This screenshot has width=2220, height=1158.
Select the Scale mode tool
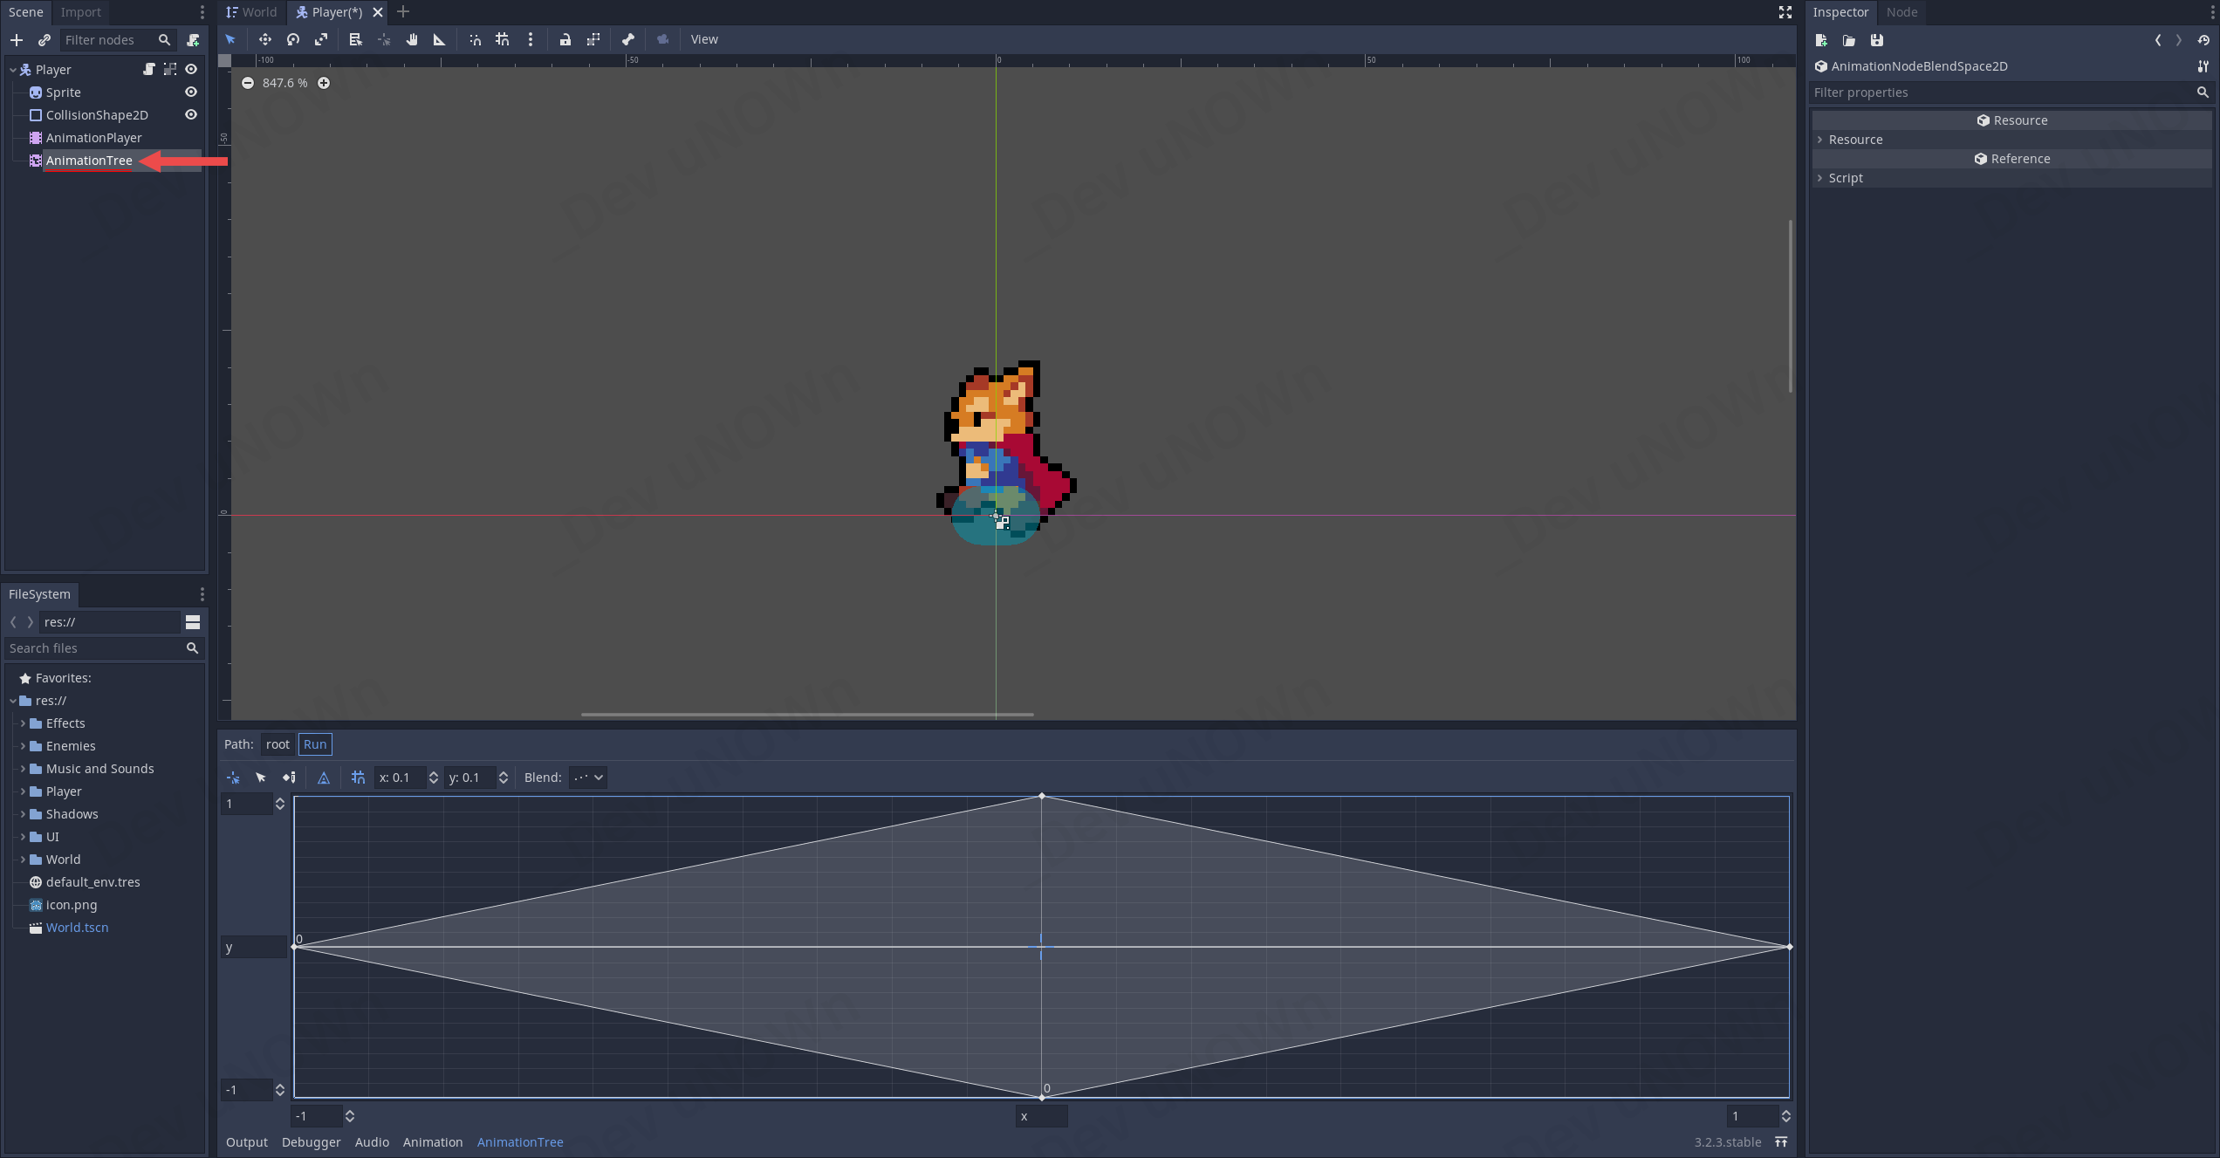click(321, 39)
